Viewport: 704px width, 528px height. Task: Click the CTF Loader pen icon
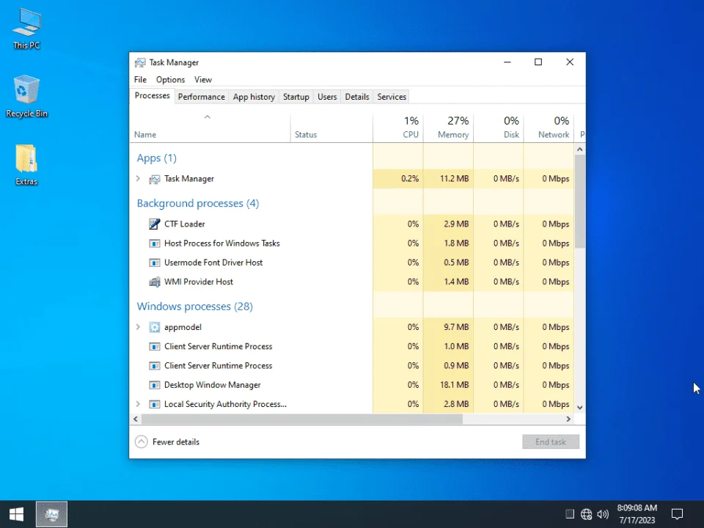155,224
